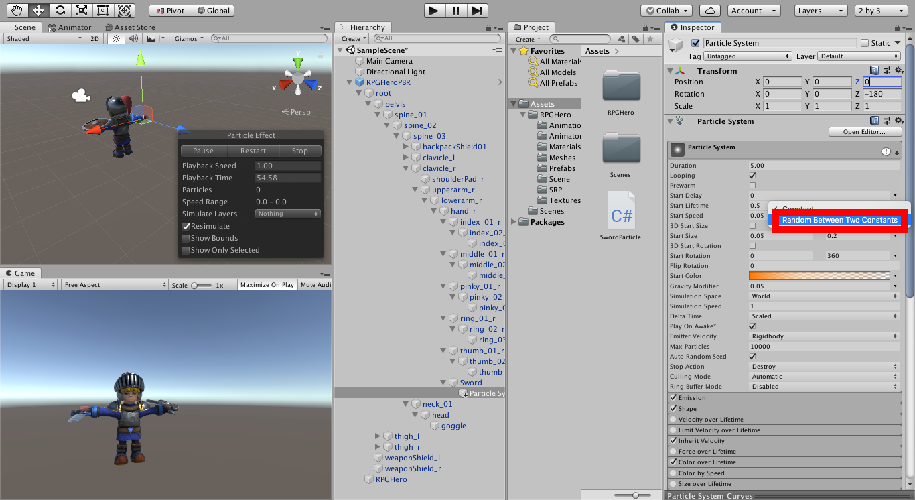Screen dimensions: 915x500
Task: Open the Start Color gradient swatch
Action: 820,276
